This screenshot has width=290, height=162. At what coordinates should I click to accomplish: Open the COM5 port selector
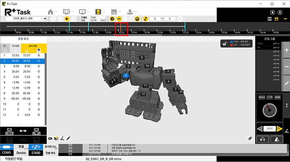(x=7, y=153)
